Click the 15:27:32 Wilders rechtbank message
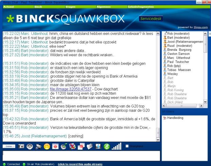The image size is (211, 166). (58, 55)
